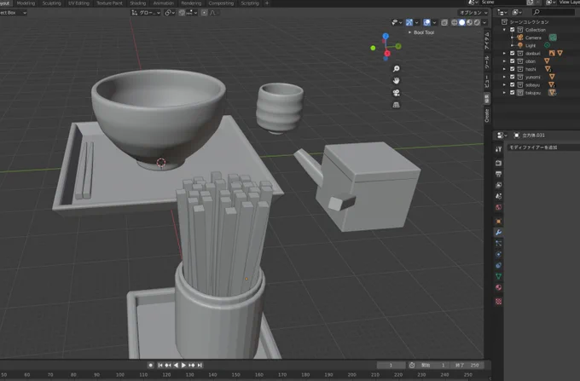This screenshot has height=381, width=580.
Task: Toggle sobayu collection checkbox
Action: click(513, 84)
